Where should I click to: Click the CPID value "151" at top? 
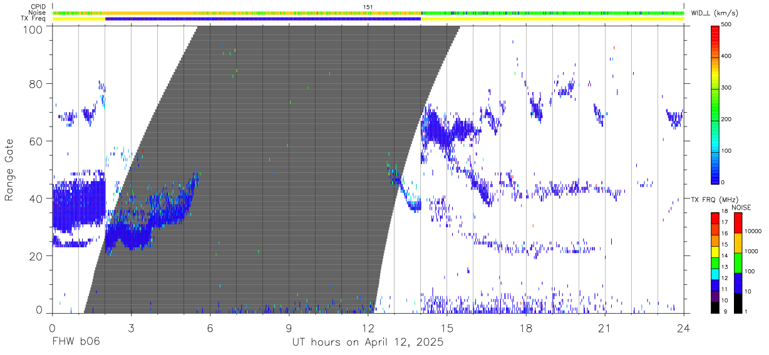tap(368, 6)
